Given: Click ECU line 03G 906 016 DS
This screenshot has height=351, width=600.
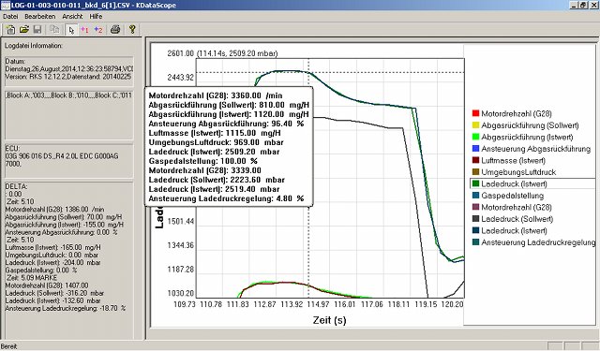Looking at the screenshot, I should (x=62, y=155).
